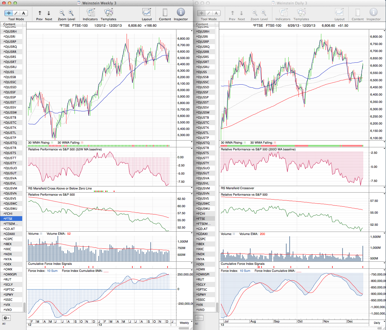This screenshot has width=386, height=330.
Task: Click Indicators in Daily window toolbar
Action: pyautogui.click(x=283, y=13)
